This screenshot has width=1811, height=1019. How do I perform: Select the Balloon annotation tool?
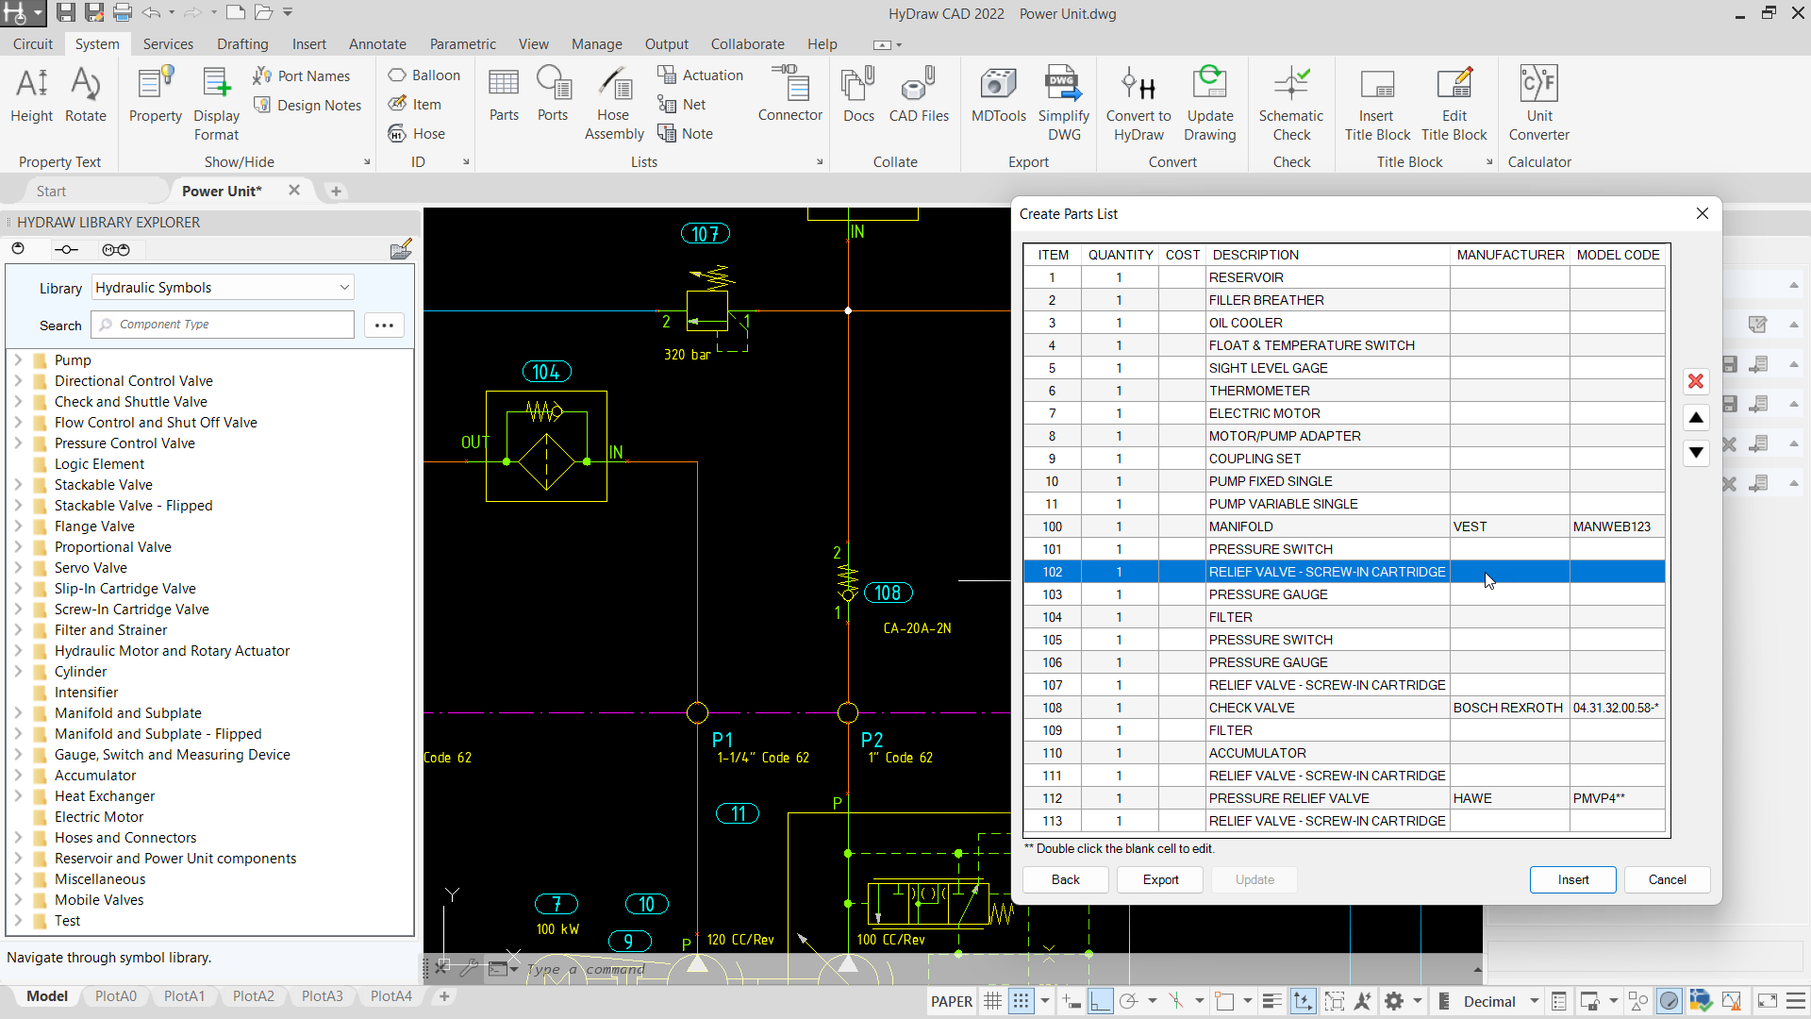click(424, 75)
